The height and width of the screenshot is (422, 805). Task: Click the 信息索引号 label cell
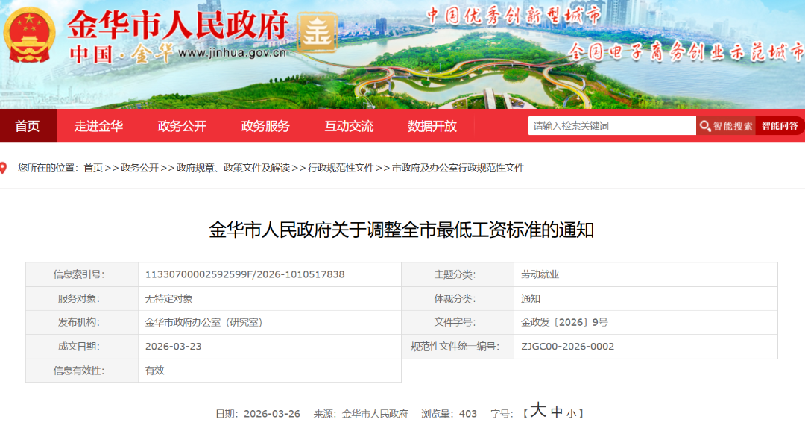pos(82,274)
